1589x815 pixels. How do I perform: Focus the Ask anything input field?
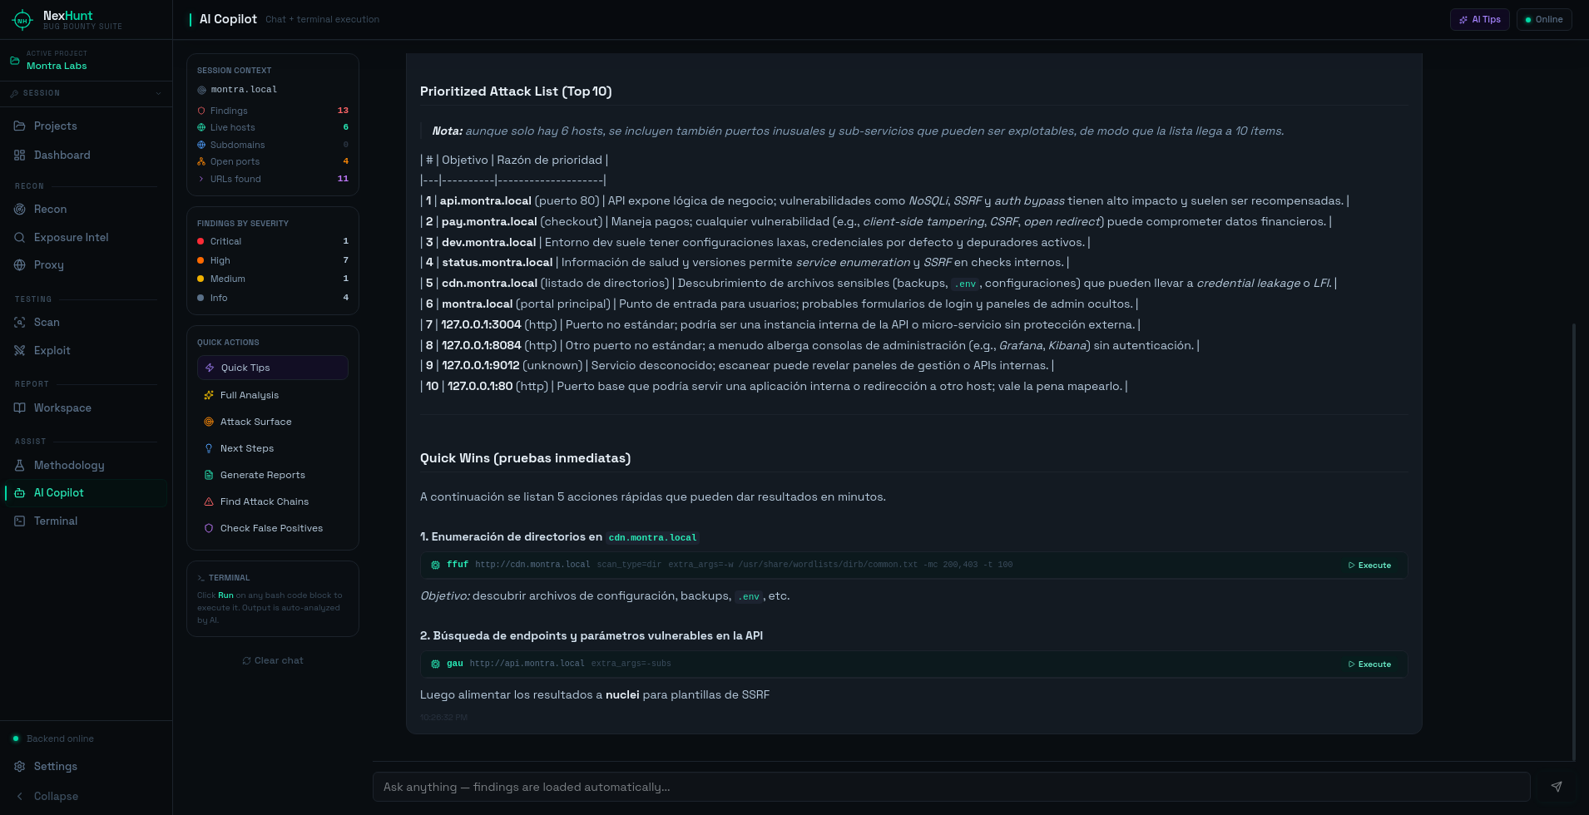(x=951, y=787)
